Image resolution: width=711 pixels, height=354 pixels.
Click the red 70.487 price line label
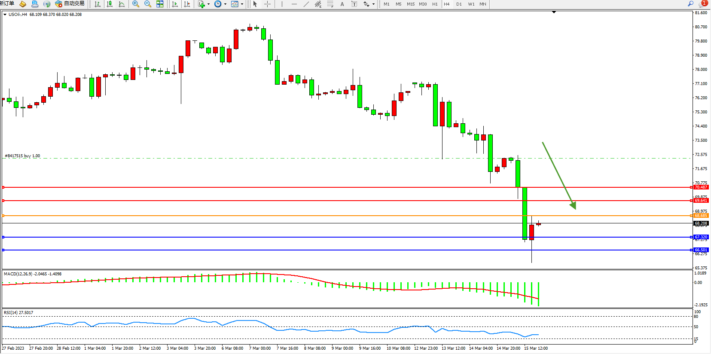(701, 187)
